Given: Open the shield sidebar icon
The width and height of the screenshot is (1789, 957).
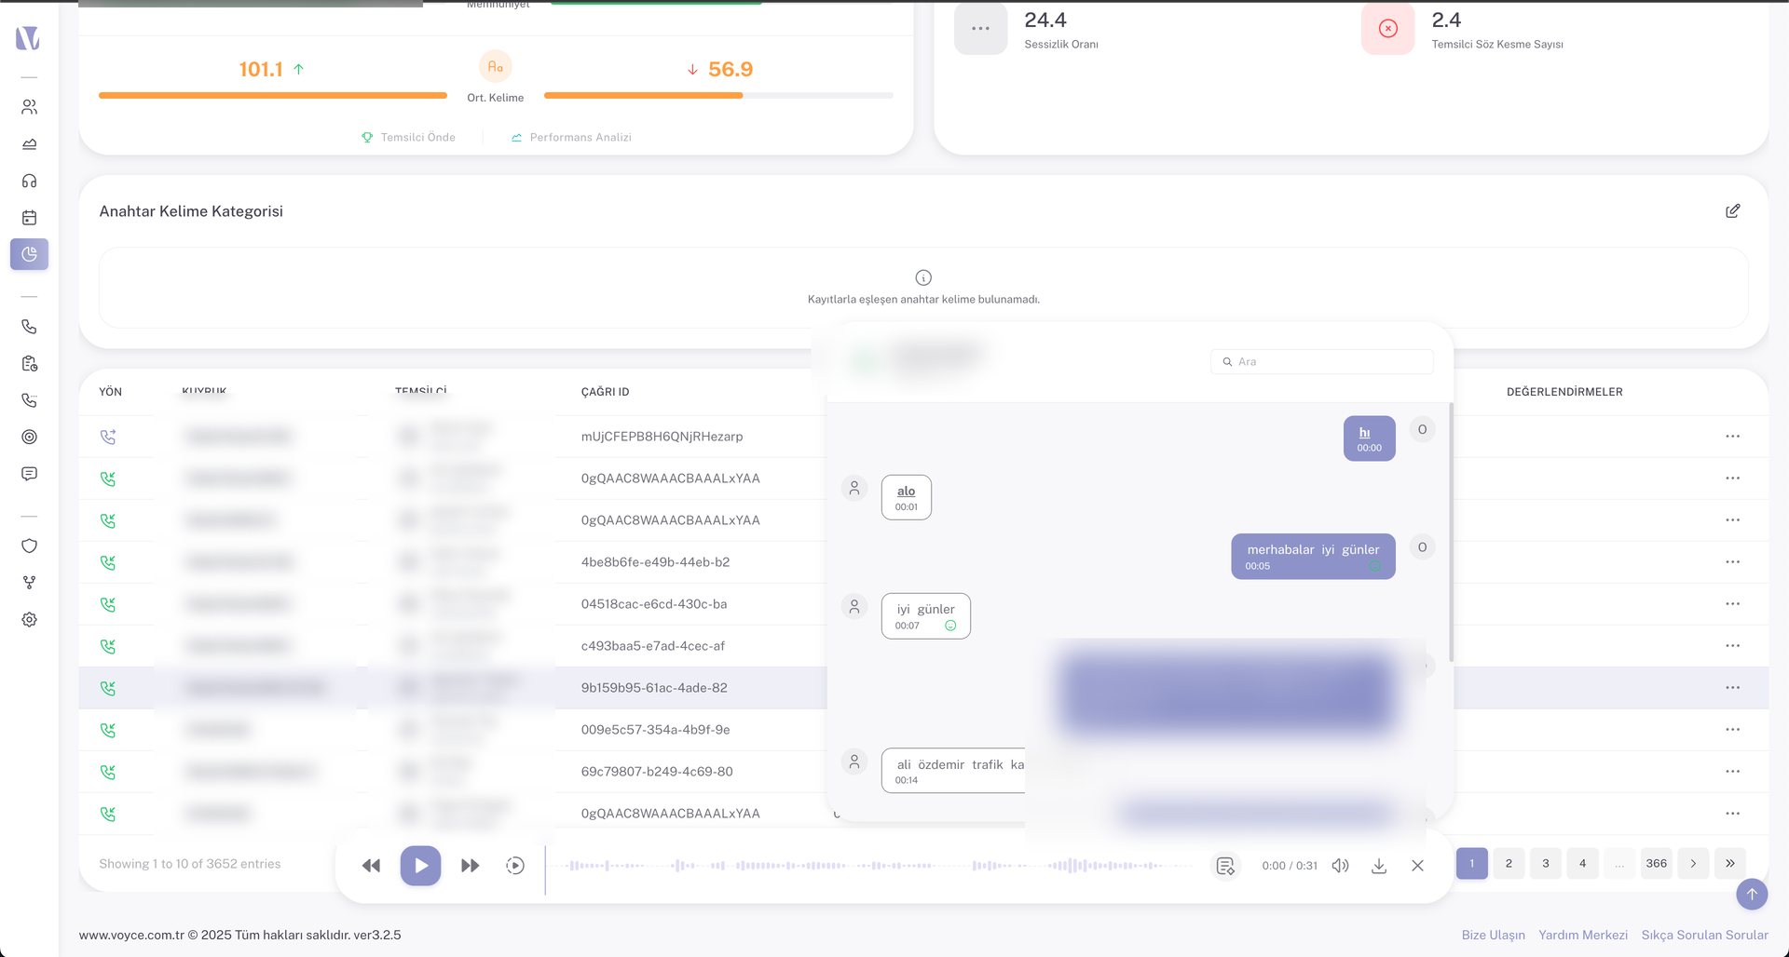Looking at the screenshot, I should point(29,546).
